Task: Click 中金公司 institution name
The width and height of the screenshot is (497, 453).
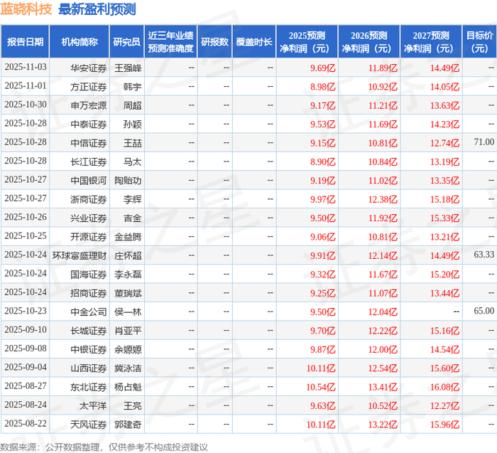Action: pos(89,311)
